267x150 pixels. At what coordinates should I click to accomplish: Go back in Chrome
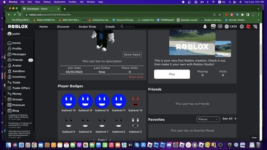click(9, 15)
